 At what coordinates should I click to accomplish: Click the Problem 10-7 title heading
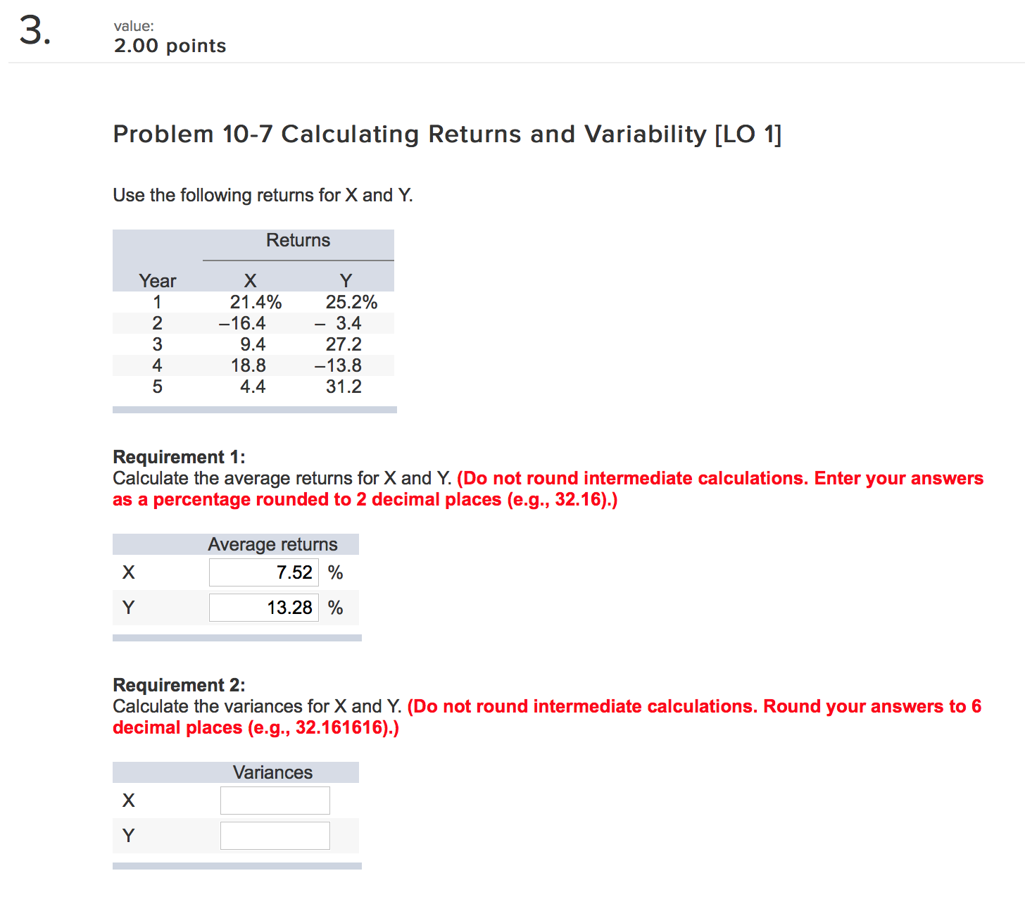pos(447,134)
